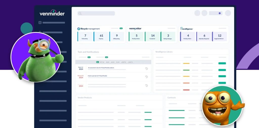Click the orange rating bar in Vendiligence Library

[x=186, y=83]
